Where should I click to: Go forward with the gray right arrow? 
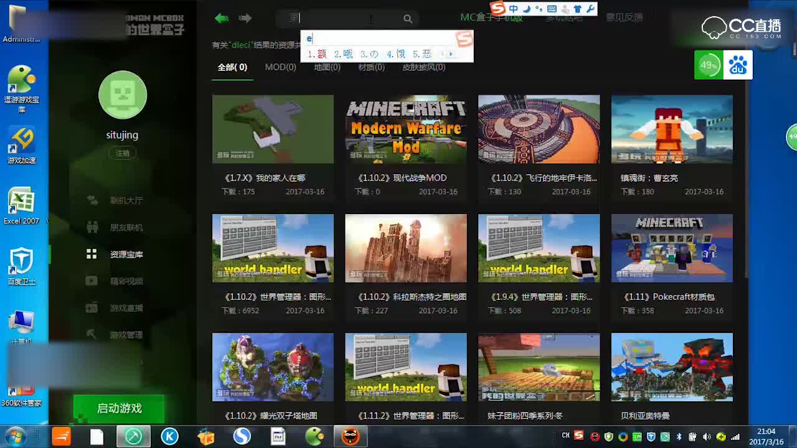[x=245, y=18]
